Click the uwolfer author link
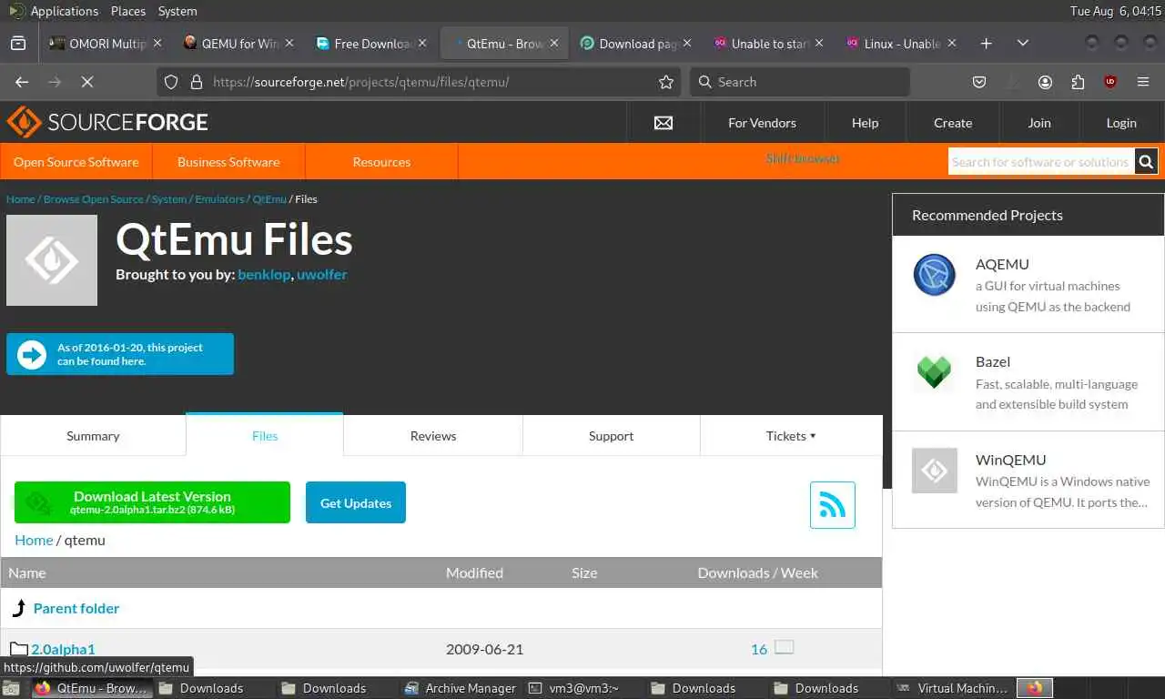The image size is (1165, 699). (x=321, y=274)
